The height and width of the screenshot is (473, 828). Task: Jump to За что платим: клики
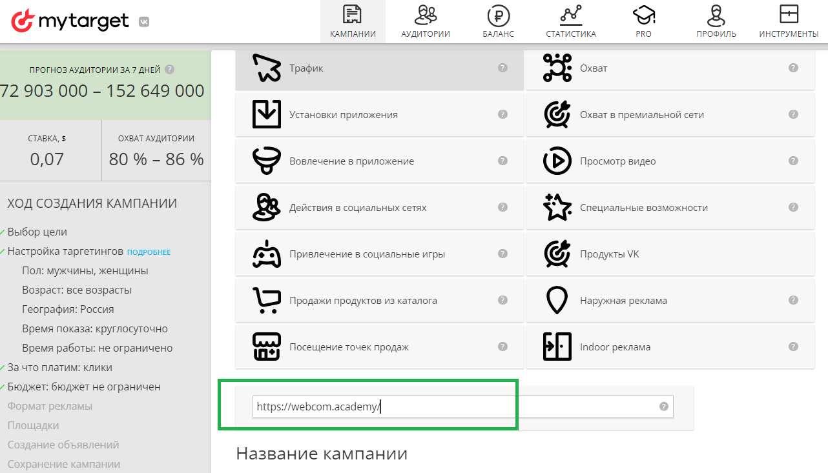point(59,367)
